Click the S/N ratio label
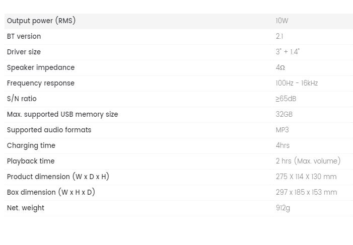The height and width of the screenshot is (245, 353). [22, 99]
